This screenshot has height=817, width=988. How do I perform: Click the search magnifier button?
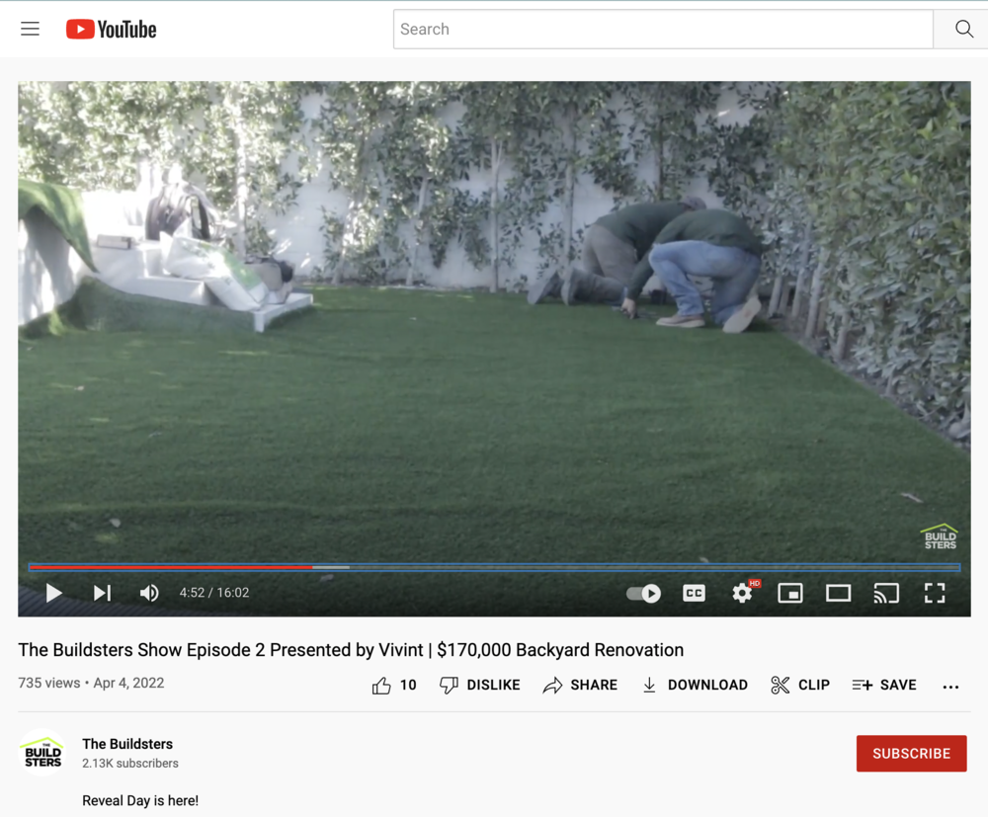coord(962,29)
